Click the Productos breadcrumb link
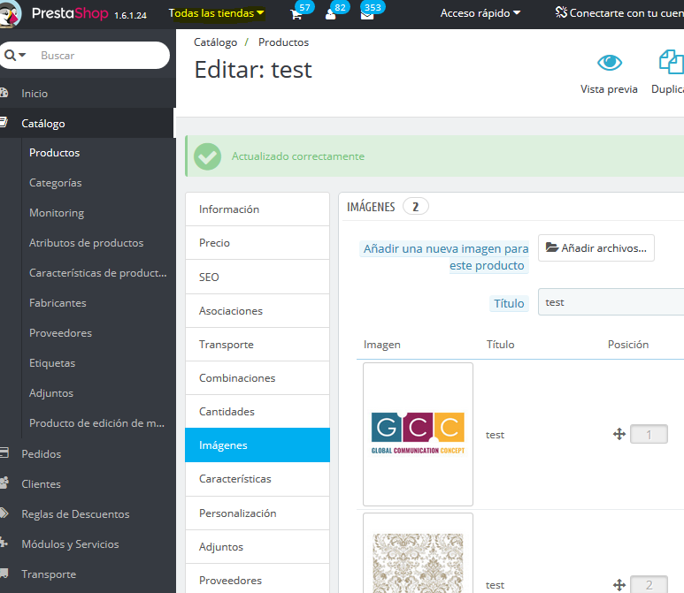The width and height of the screenshot is (684, 593). tap(283, 42)
